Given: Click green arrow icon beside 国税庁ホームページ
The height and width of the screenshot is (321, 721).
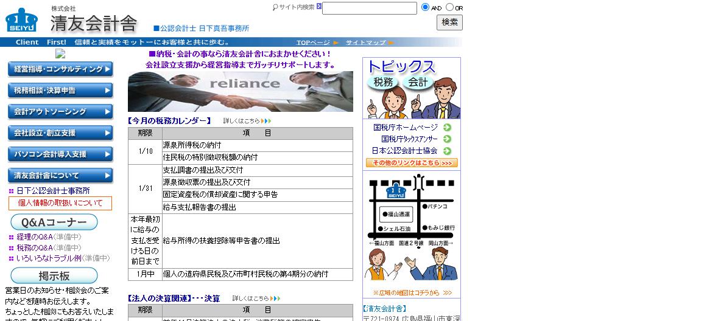Looking at the screenshot, I should point(447,128).
